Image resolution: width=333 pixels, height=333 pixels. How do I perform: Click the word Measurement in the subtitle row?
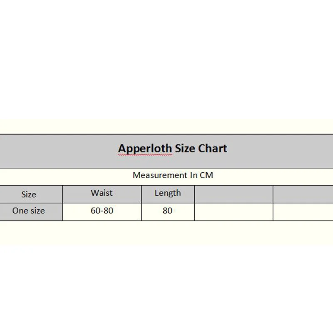click(x=160, y=175)
